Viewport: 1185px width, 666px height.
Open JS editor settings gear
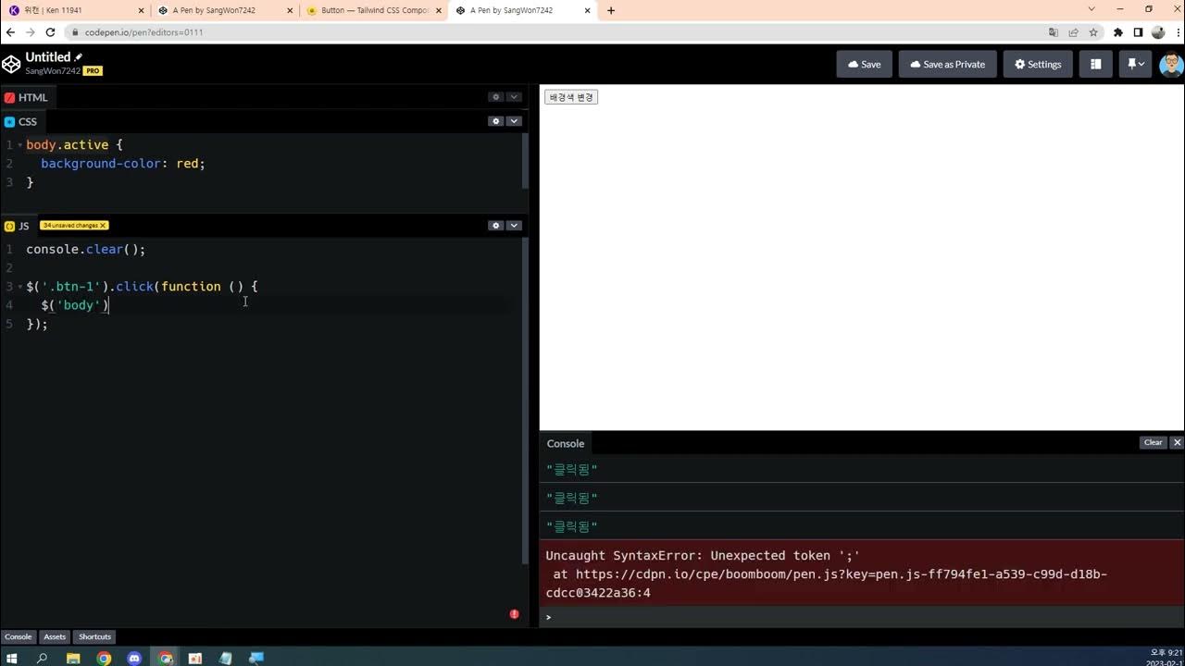click(x=496, y=226)
